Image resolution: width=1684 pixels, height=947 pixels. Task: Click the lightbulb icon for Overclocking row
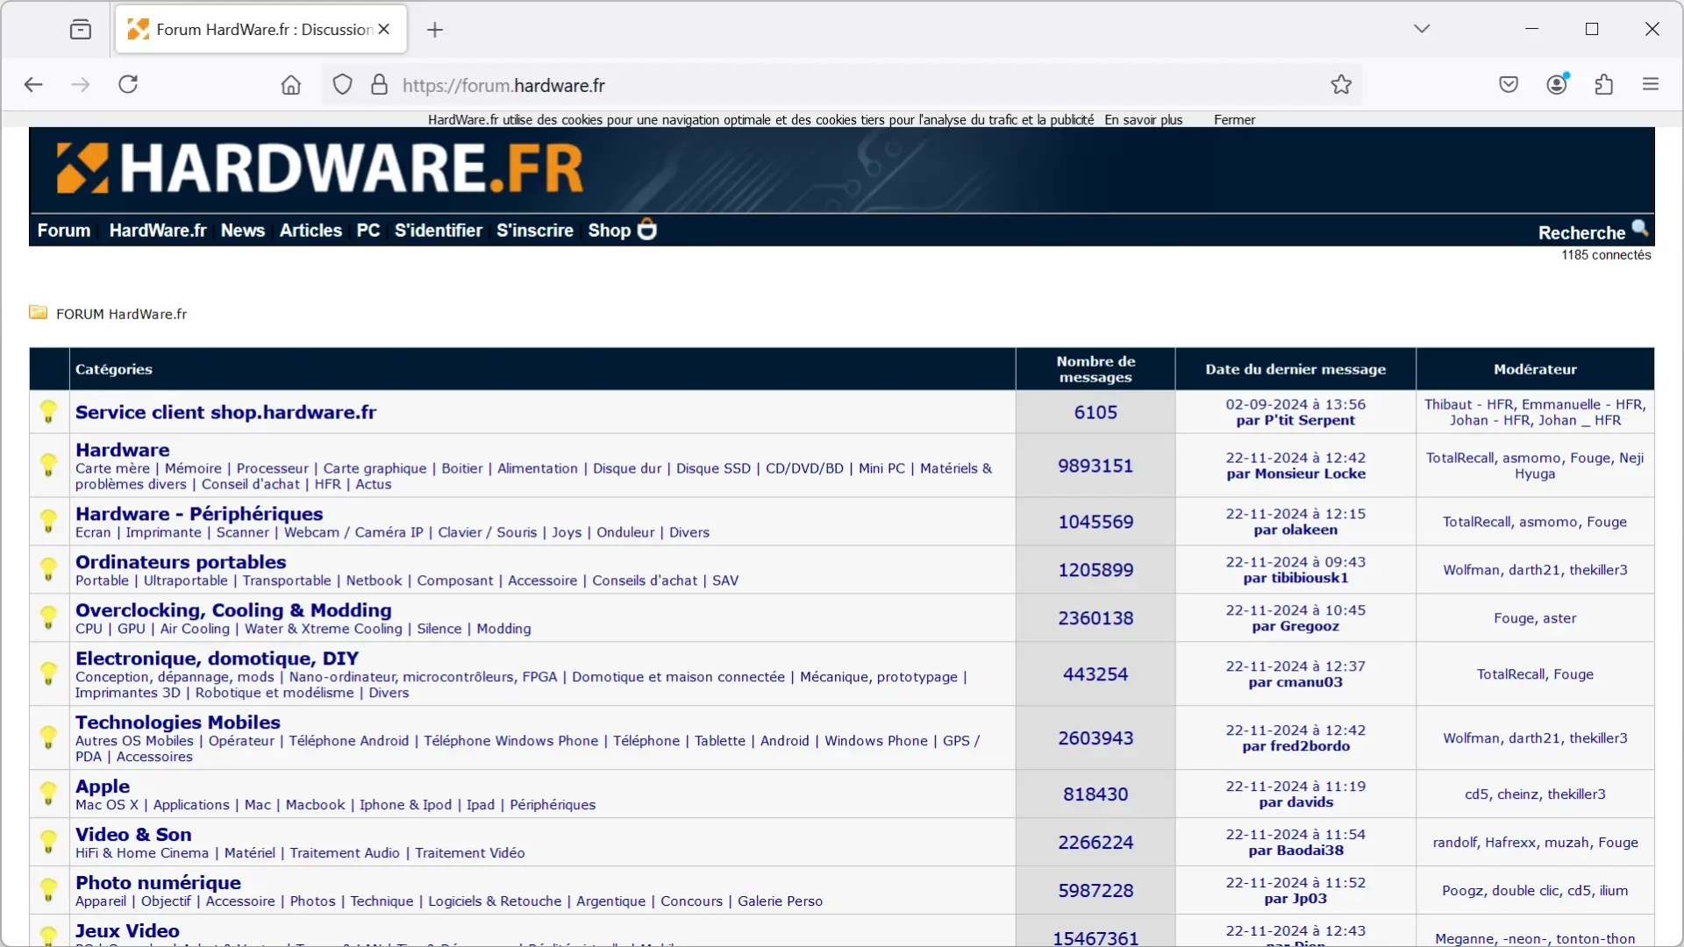(x=48, y=617)
